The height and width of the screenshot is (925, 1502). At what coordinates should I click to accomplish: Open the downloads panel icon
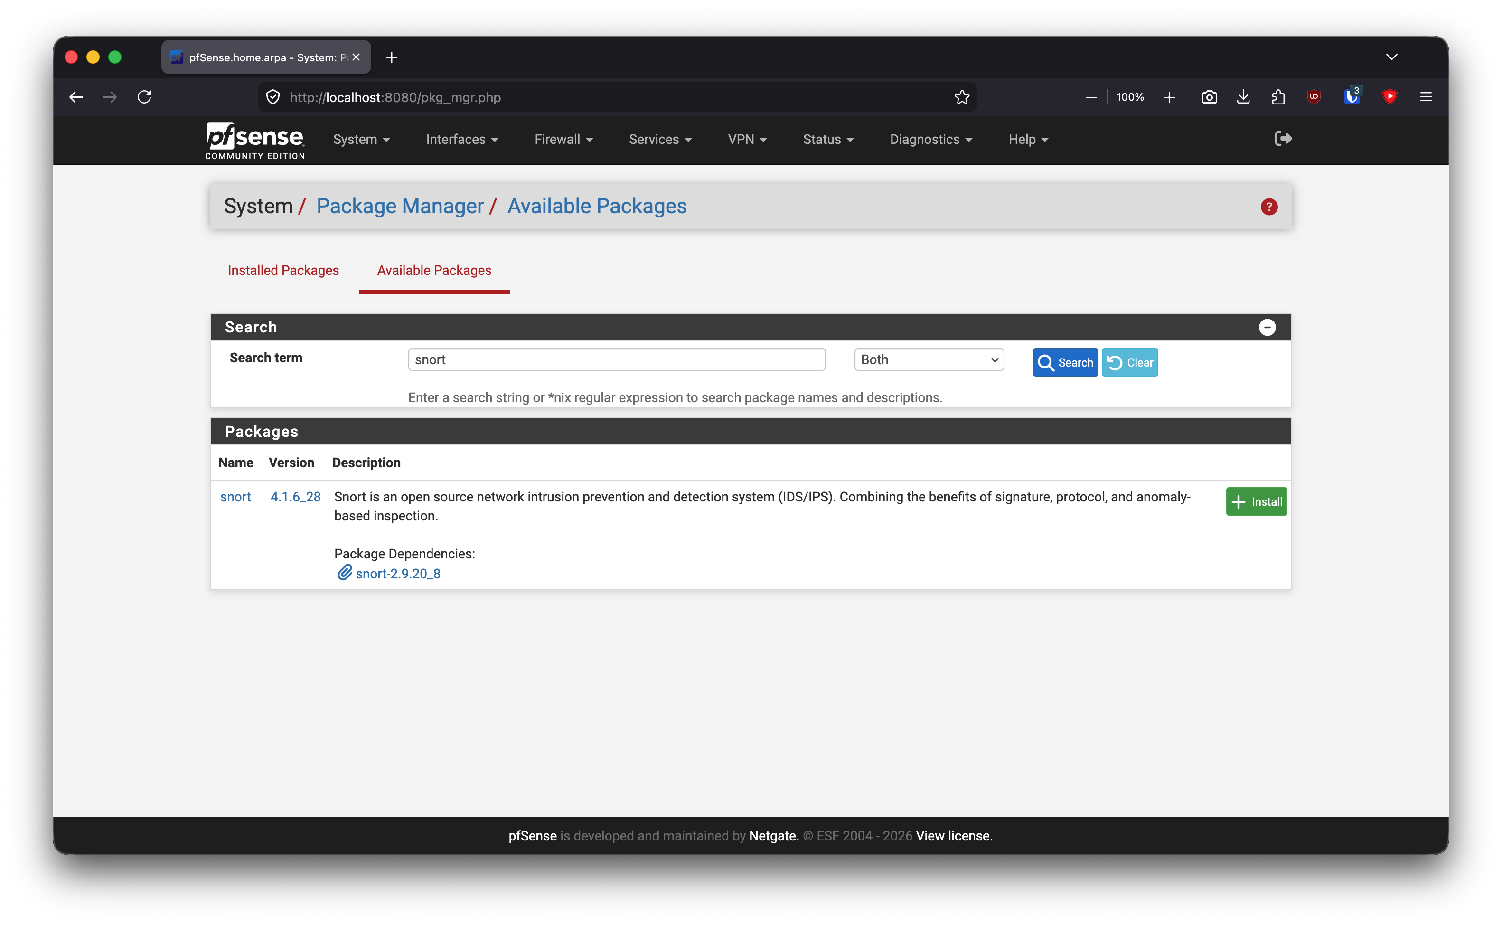click(1243, 97)
